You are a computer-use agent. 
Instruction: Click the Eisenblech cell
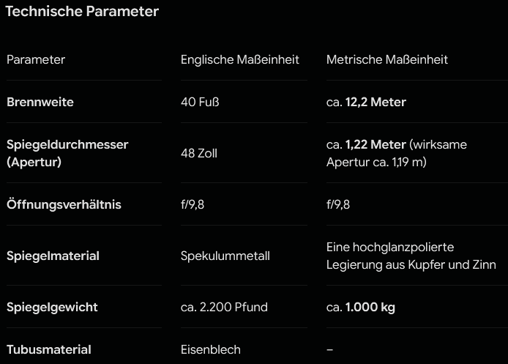(211, 349)
